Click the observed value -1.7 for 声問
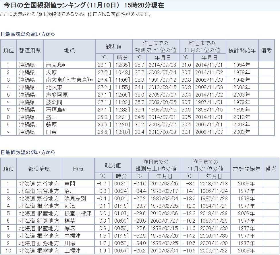 click(x=102, y=184)
